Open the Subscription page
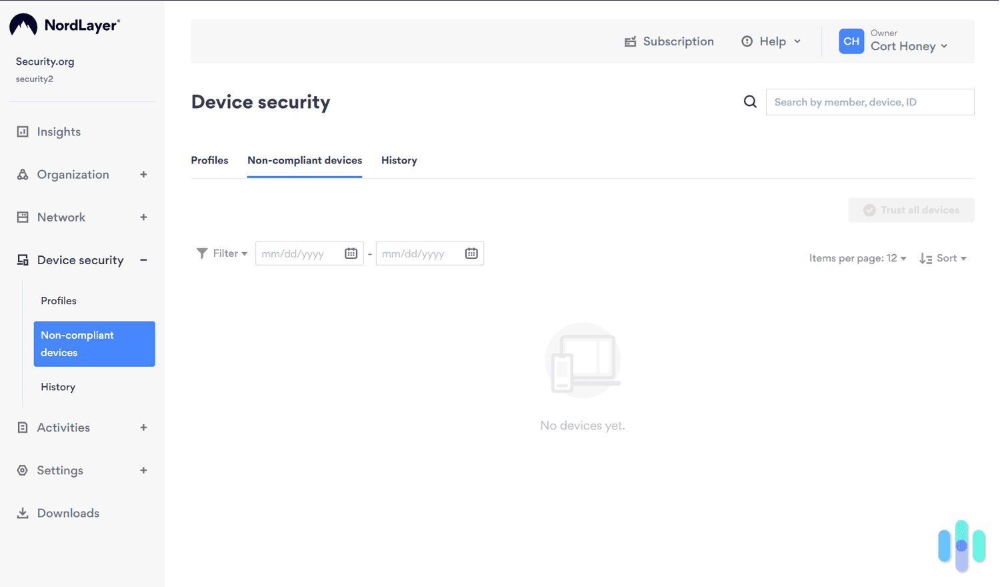This screenshot has height=587, width=1000. 669,41
